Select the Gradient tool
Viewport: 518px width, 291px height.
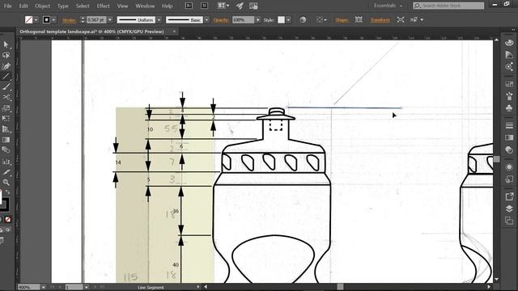pyautogui.click(x=6, y=140)
